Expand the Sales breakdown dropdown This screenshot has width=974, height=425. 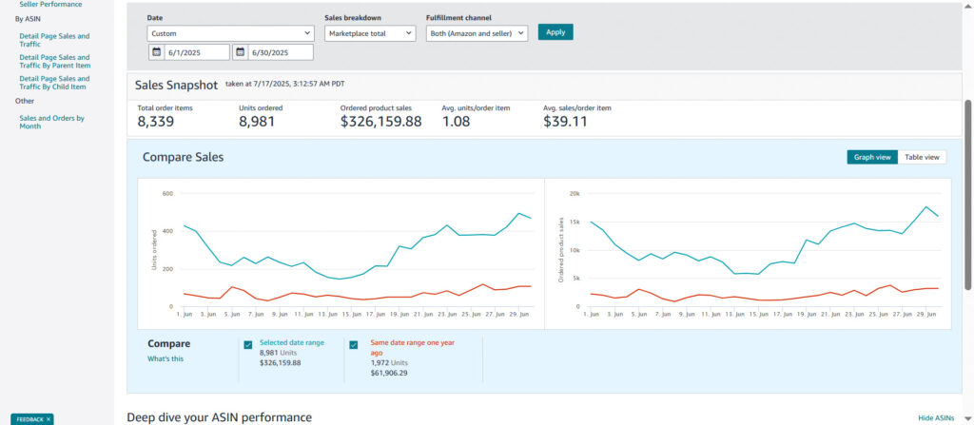coord(370,33)
